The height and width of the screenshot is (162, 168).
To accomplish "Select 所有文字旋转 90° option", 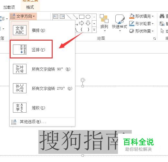I will 42,69.
